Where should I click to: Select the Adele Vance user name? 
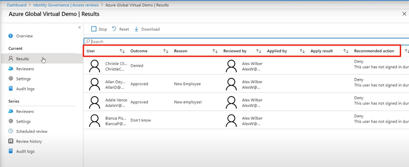116,100
